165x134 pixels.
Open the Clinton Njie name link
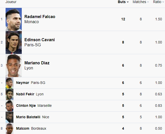coord(26,106)
